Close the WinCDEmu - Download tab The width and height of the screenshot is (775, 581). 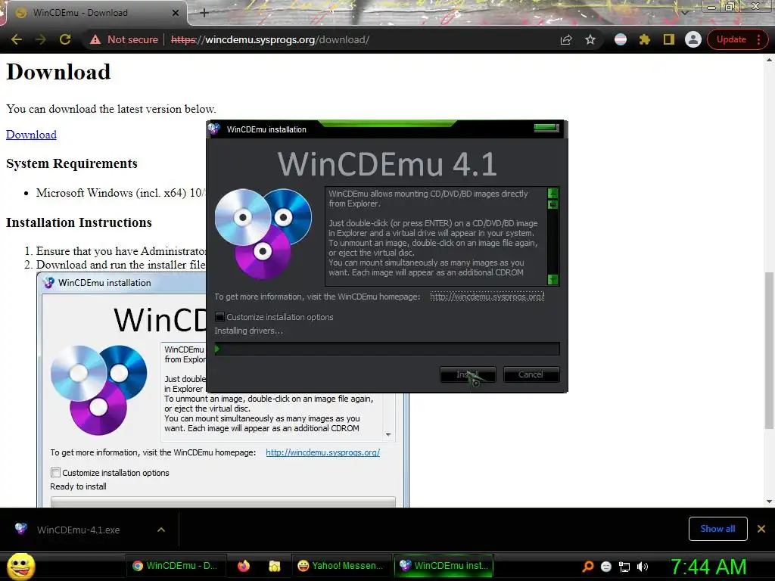coord(176,13)
